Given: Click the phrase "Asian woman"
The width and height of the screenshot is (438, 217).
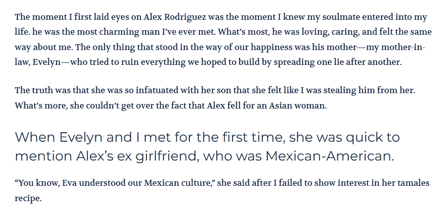Looking at the screenshot, I should [302, 106].
